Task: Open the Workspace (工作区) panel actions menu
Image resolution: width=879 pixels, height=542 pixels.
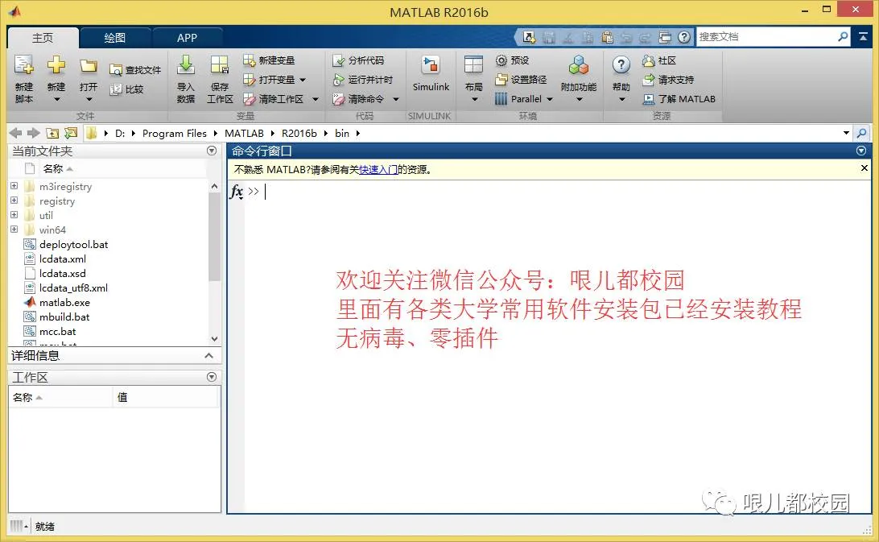Action: (x=212, y=377)
